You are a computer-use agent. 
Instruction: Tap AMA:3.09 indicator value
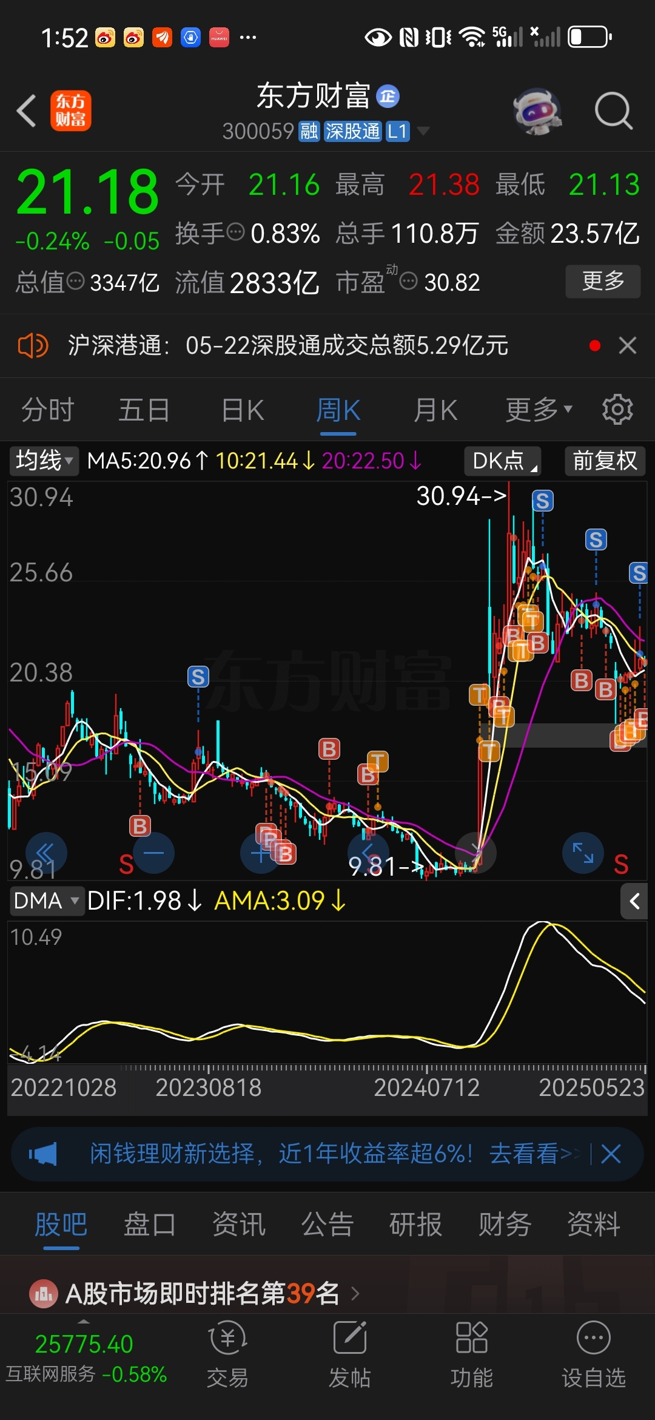280,901
